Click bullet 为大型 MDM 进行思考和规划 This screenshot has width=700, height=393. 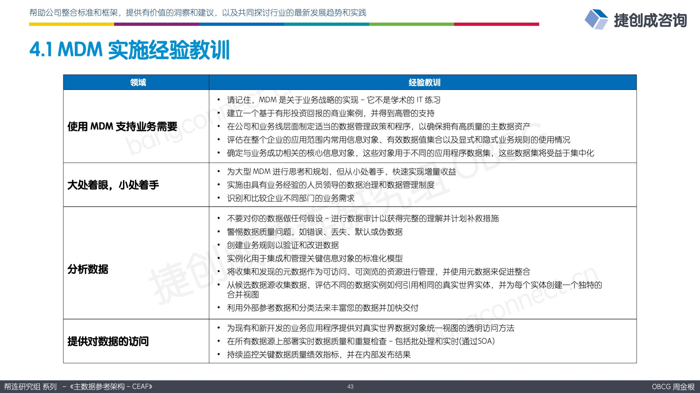[x=342, y=172]
